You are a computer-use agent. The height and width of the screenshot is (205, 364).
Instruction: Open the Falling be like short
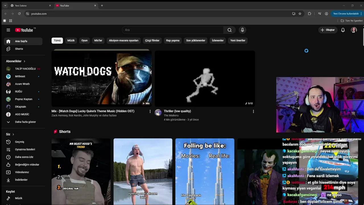pyautogui.click(x=205, y=172)
